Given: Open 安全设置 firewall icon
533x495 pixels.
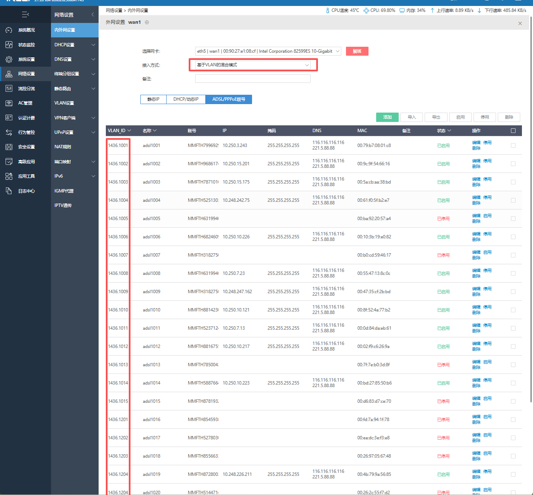Looking at the screenshot, I should [x=9, y=147].
